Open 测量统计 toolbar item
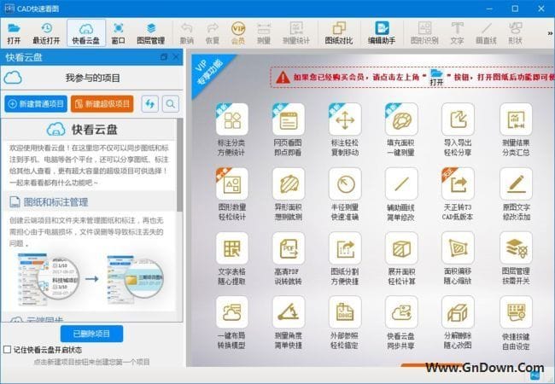Image resolution: width=555 pixels, height=384 pixels. click(296, 33)
